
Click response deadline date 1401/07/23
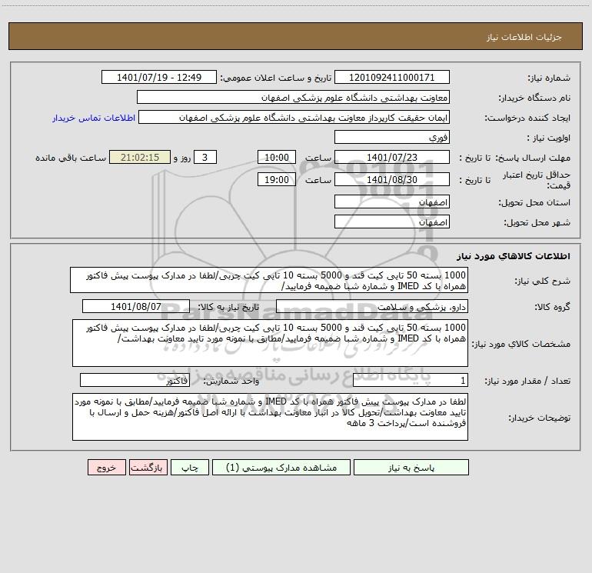pos(392,157)
